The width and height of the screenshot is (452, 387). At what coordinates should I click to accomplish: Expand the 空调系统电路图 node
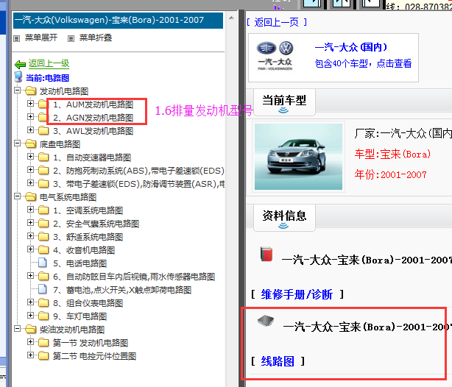tap(30, 209)
